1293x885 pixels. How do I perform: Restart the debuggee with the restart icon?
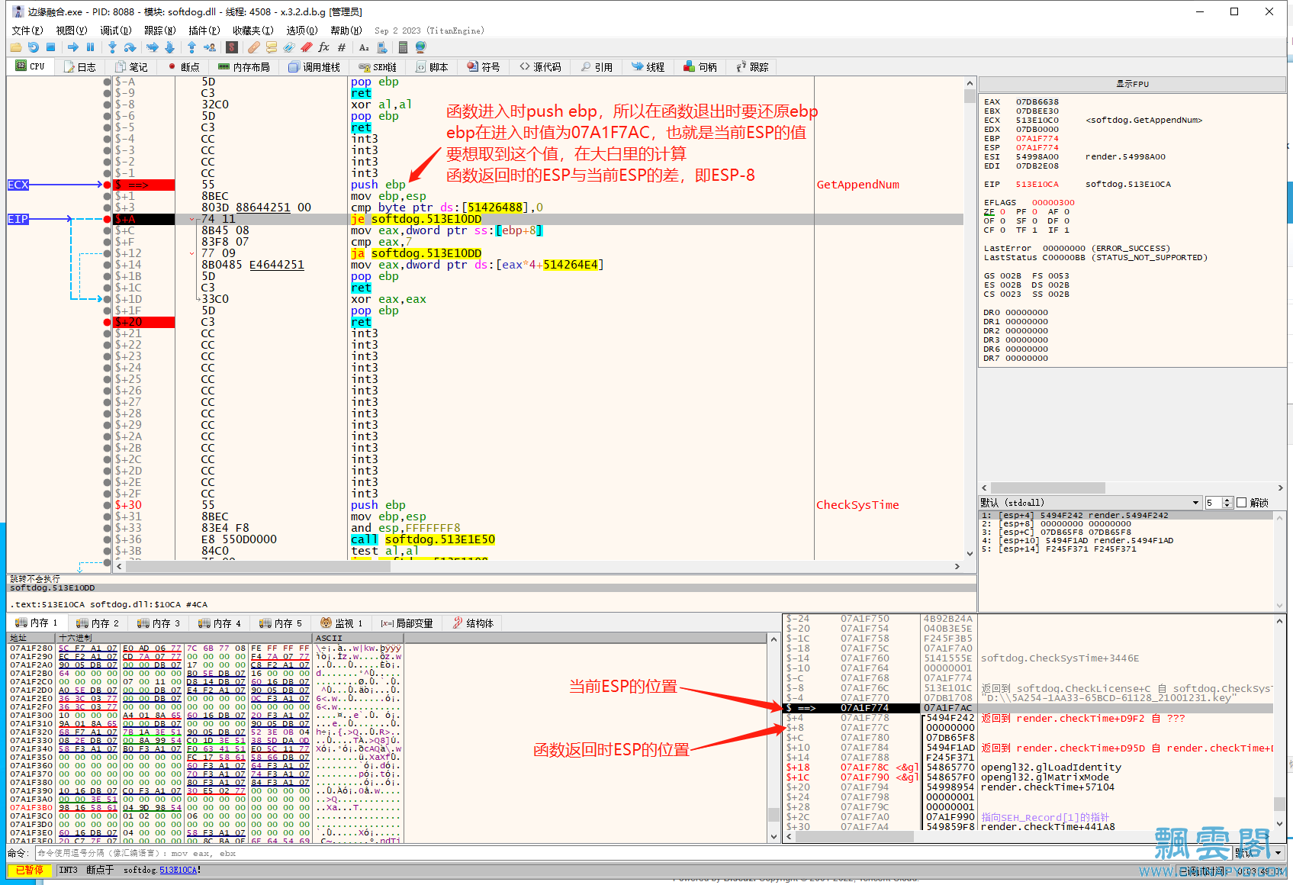33,47
